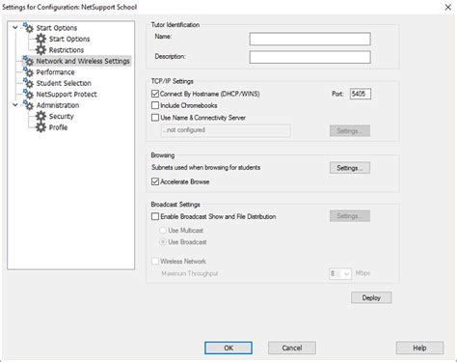Image resolution: width=457 pixels, height=362 pixels.
Task: Open Help for this dialog
Action: (419, 348)
